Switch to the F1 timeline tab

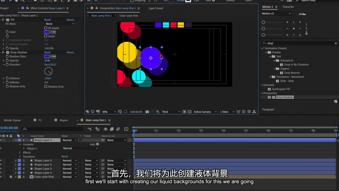click(40, 120)
